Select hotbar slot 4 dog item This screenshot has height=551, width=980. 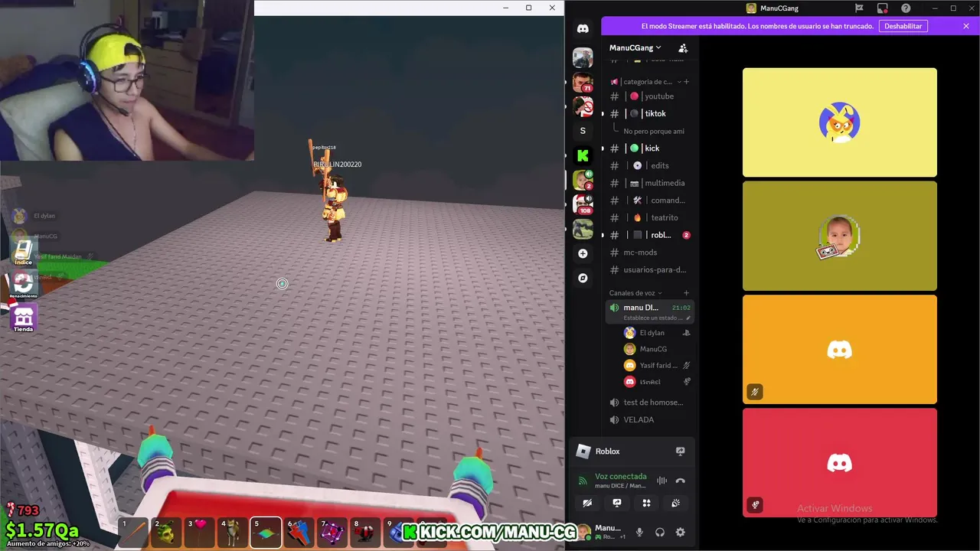click(233, 533)
